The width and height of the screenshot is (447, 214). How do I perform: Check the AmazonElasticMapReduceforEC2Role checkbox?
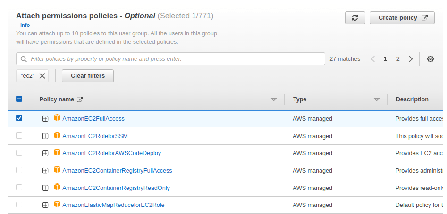coord(19,204)
